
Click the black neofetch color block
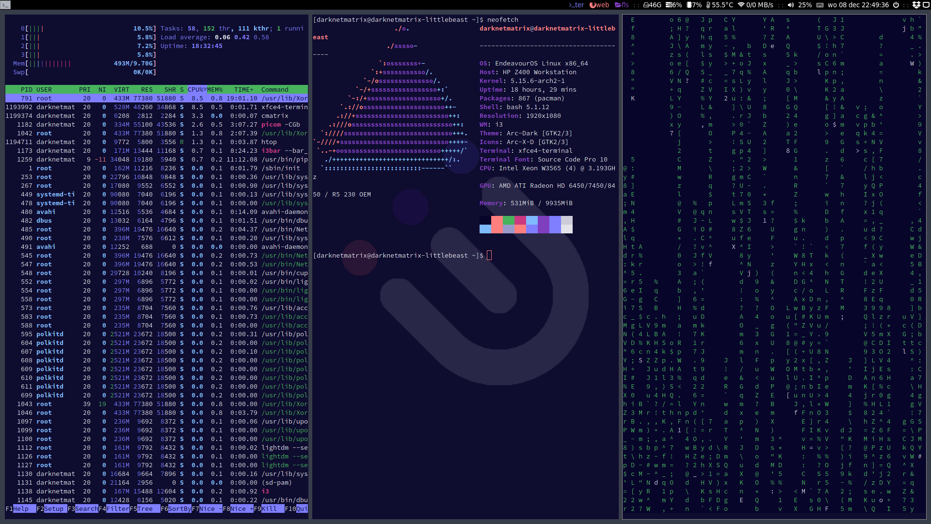[485, 220]
